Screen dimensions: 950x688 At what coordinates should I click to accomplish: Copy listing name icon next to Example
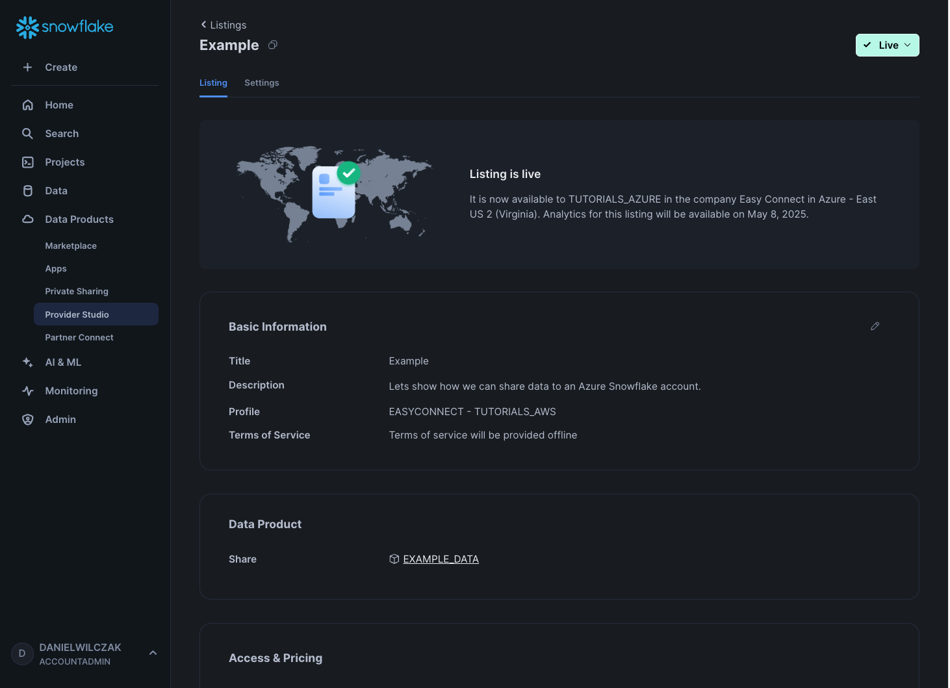273,45
